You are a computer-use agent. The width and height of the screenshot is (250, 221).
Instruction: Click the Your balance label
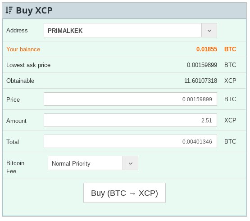23,50
